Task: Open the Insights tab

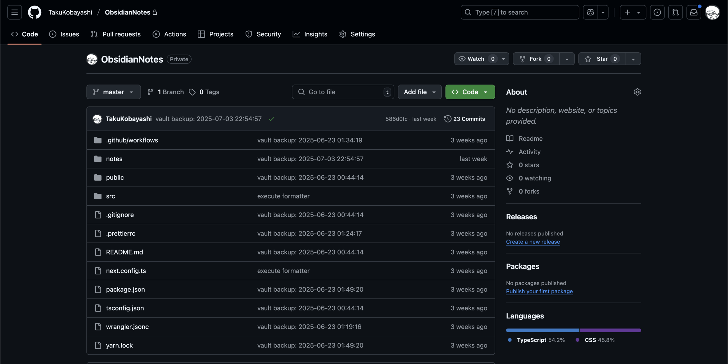Action: coord(310,34)
